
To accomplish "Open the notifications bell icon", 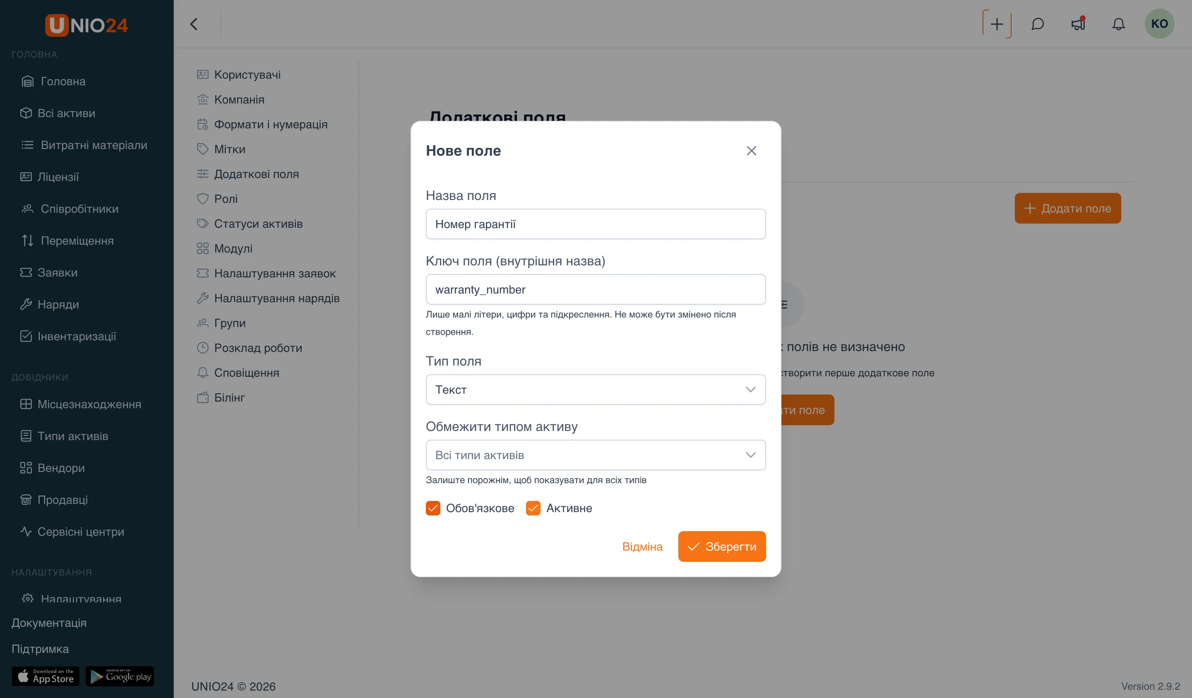I will [x=1118, y=24].
